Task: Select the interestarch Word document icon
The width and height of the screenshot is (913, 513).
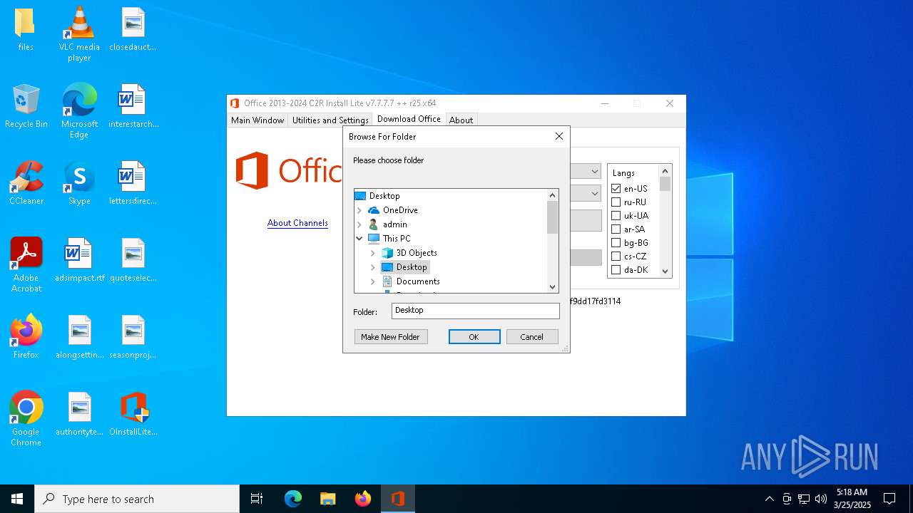Action: coord(133,106)
